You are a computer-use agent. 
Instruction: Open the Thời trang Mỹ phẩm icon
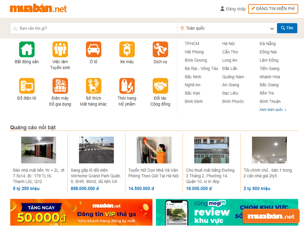click(x=127, y=86)
